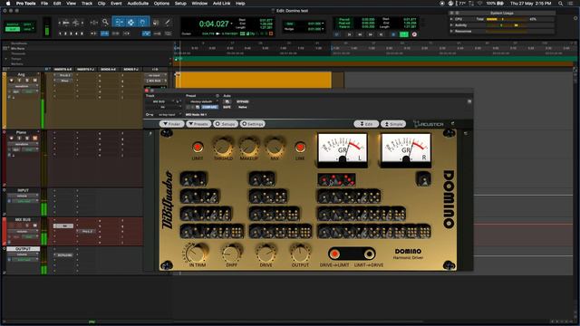The image size is (580, 326).
Task: Open macOS Spotlight search icon
Action: click(x=560, y=4)
